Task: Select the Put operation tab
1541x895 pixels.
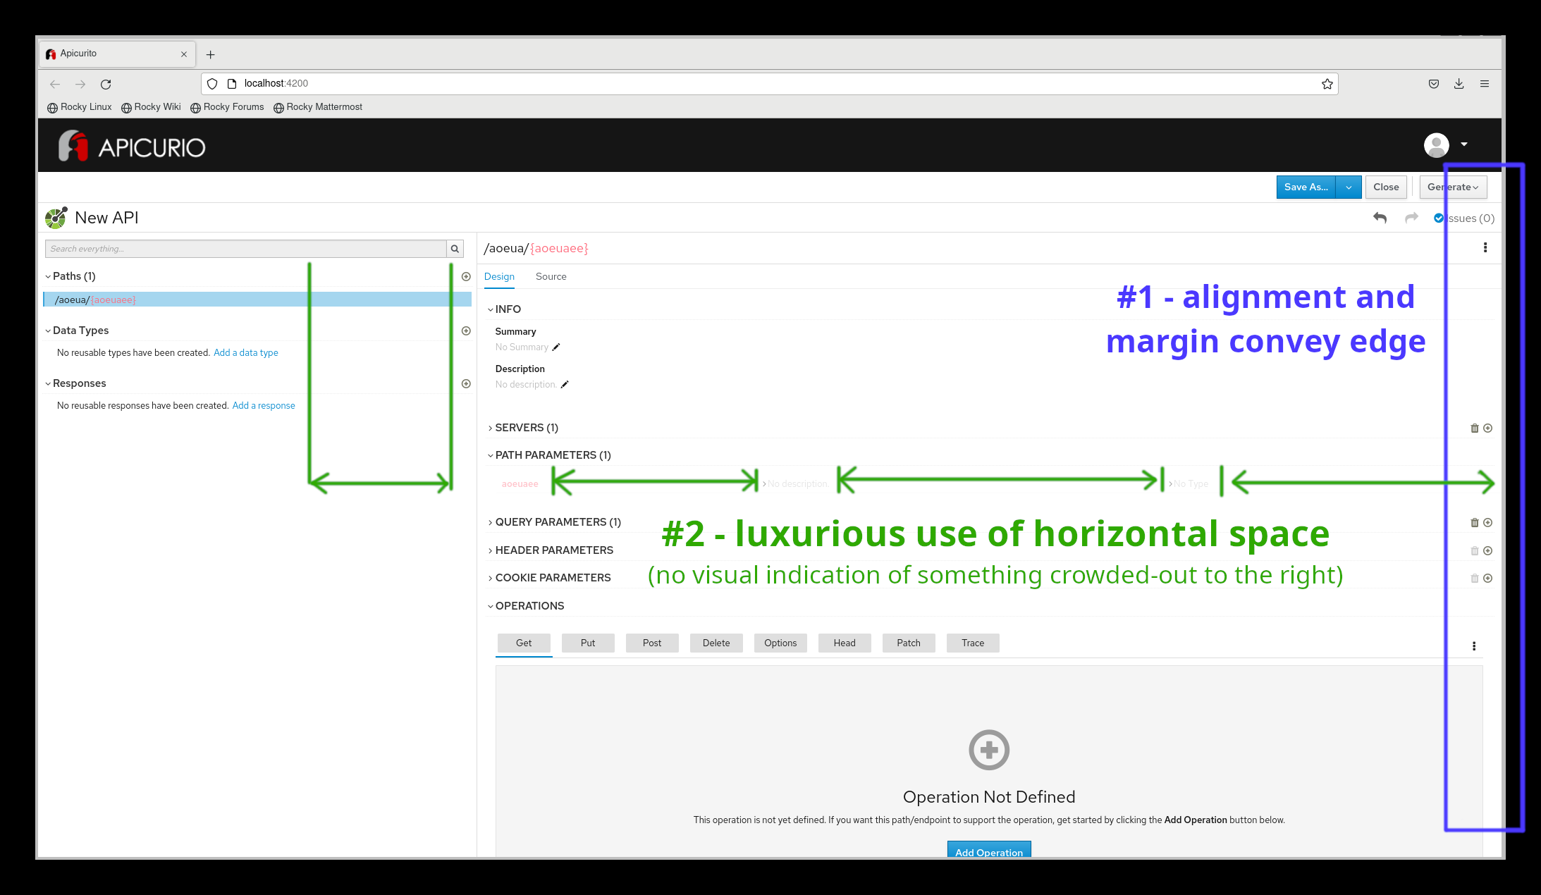Action: tap(588, 643)
